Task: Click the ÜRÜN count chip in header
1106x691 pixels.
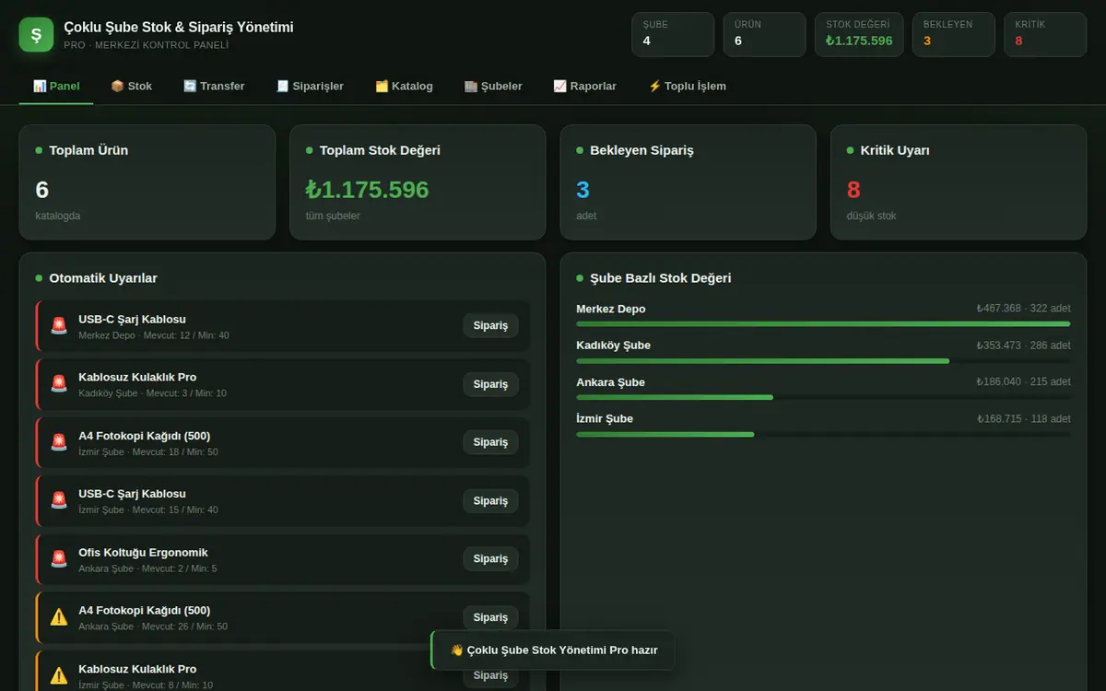Action: (764, 34)
